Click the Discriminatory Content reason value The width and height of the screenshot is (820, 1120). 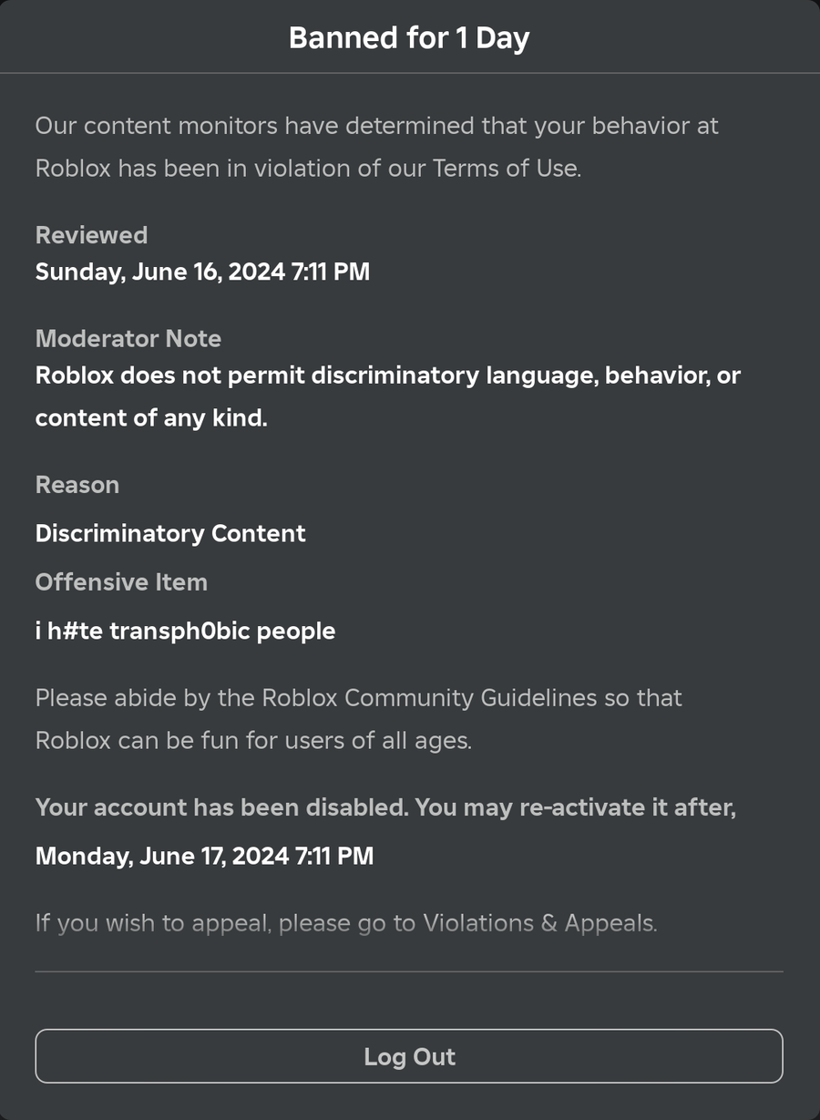coord(170,533)
